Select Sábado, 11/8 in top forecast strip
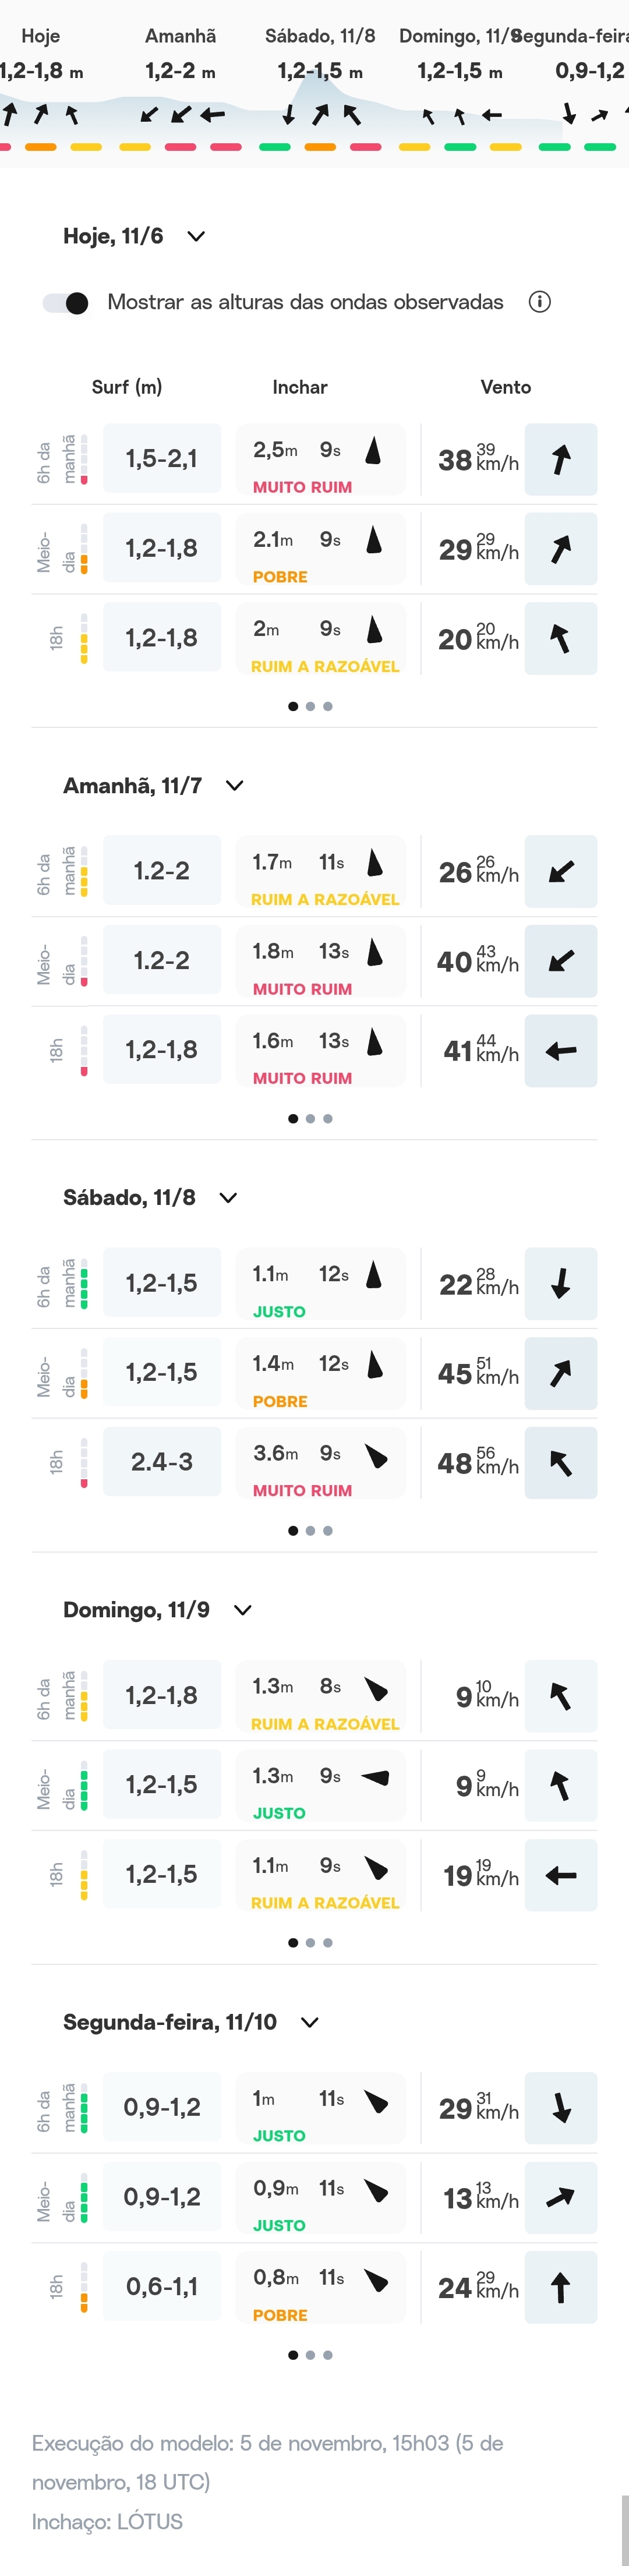 click(320, 36)
